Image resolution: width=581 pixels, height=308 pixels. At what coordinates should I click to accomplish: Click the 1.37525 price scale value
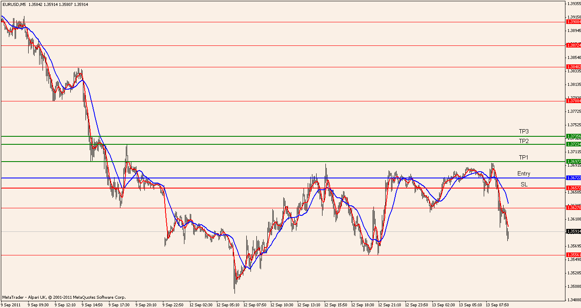tap(573, 125)
